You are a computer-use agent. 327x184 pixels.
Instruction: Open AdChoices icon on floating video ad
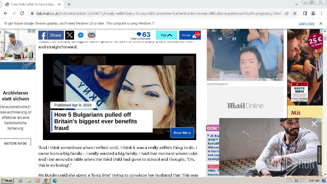tap(319, 120)
